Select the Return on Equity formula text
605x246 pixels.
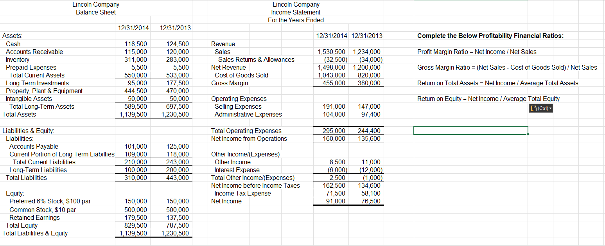[x=488, y=99]
